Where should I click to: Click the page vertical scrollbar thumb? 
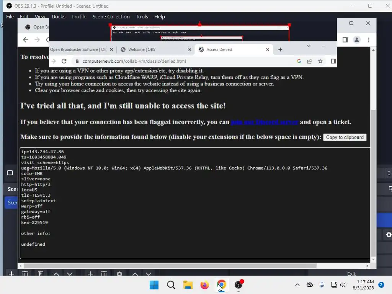point(373,183)
